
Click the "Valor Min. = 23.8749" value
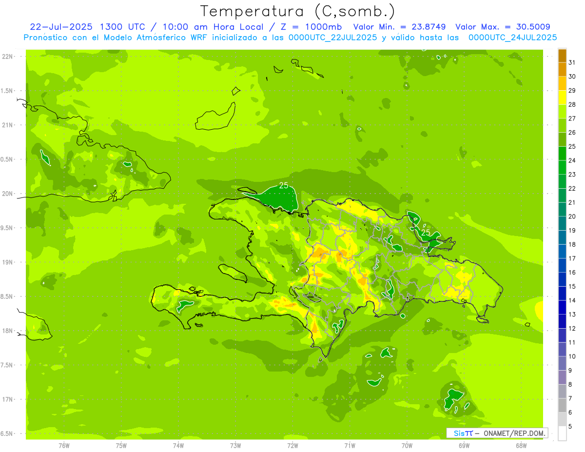coord(400,27)
